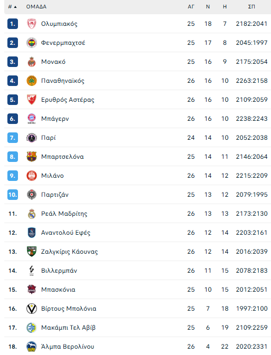
Task: Select the Panathinaikos green clover logo
Action: 32,81
